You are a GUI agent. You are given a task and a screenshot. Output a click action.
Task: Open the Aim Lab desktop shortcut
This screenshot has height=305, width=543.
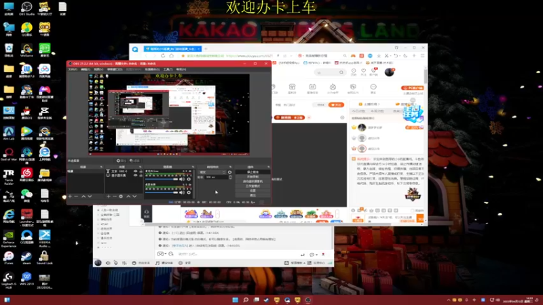tap(9, 133)
